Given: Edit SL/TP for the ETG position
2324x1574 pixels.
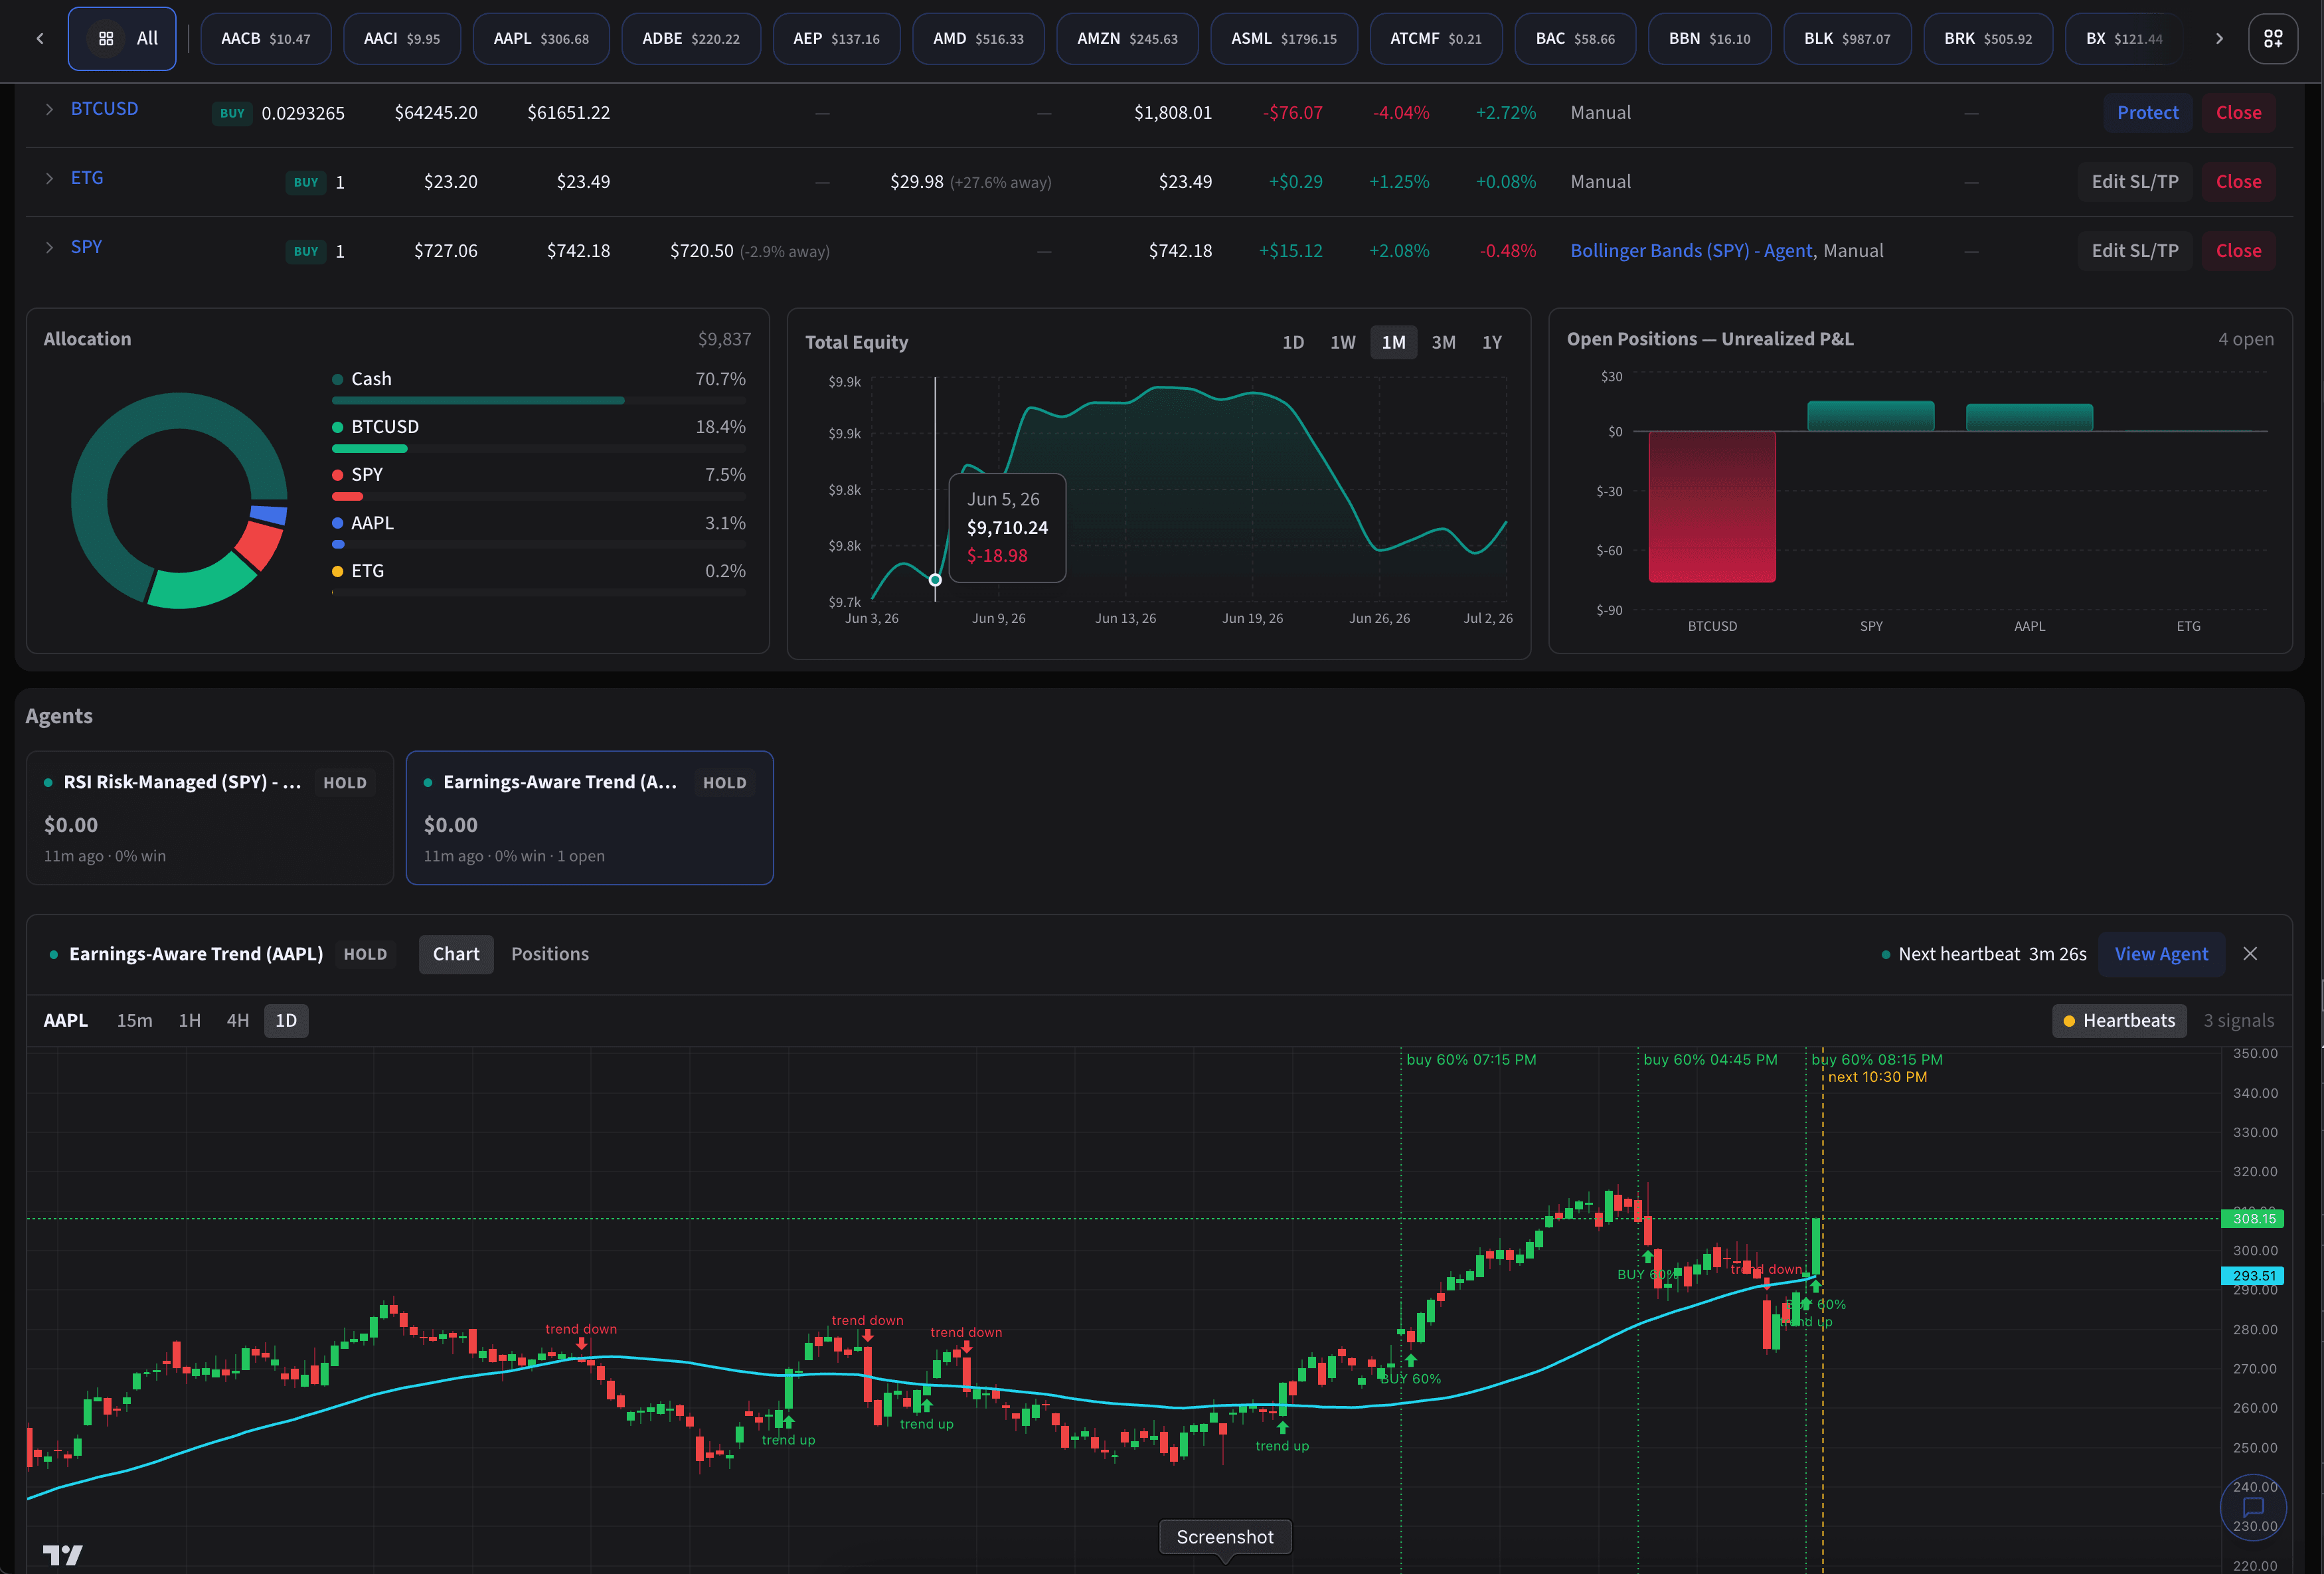Looking at the screenshot, I should (x=2134, y=182).
